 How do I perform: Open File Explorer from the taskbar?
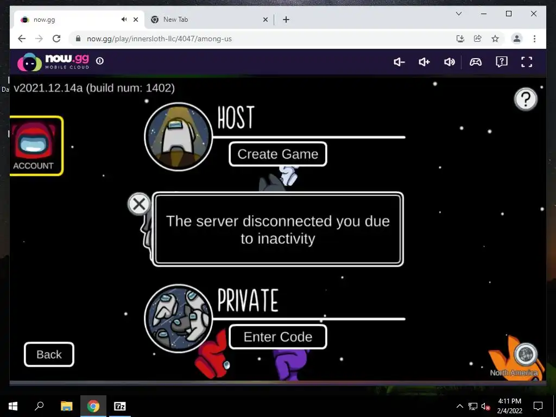click(x=66, y=406)
